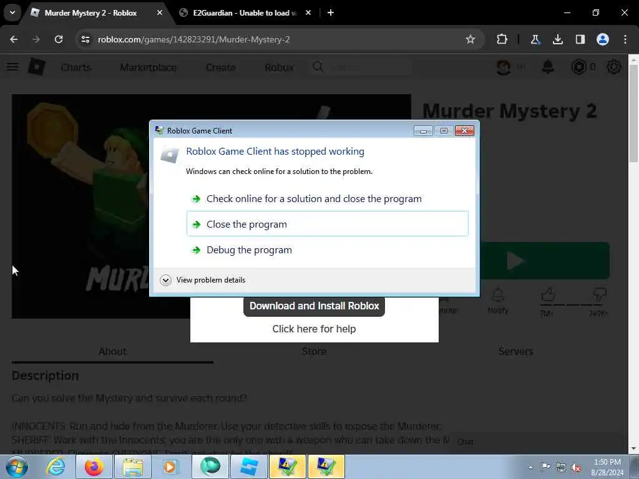Viewport: 639px width, 479px height.
Task: Open Robux balance icon
Action: coord(579,67)
